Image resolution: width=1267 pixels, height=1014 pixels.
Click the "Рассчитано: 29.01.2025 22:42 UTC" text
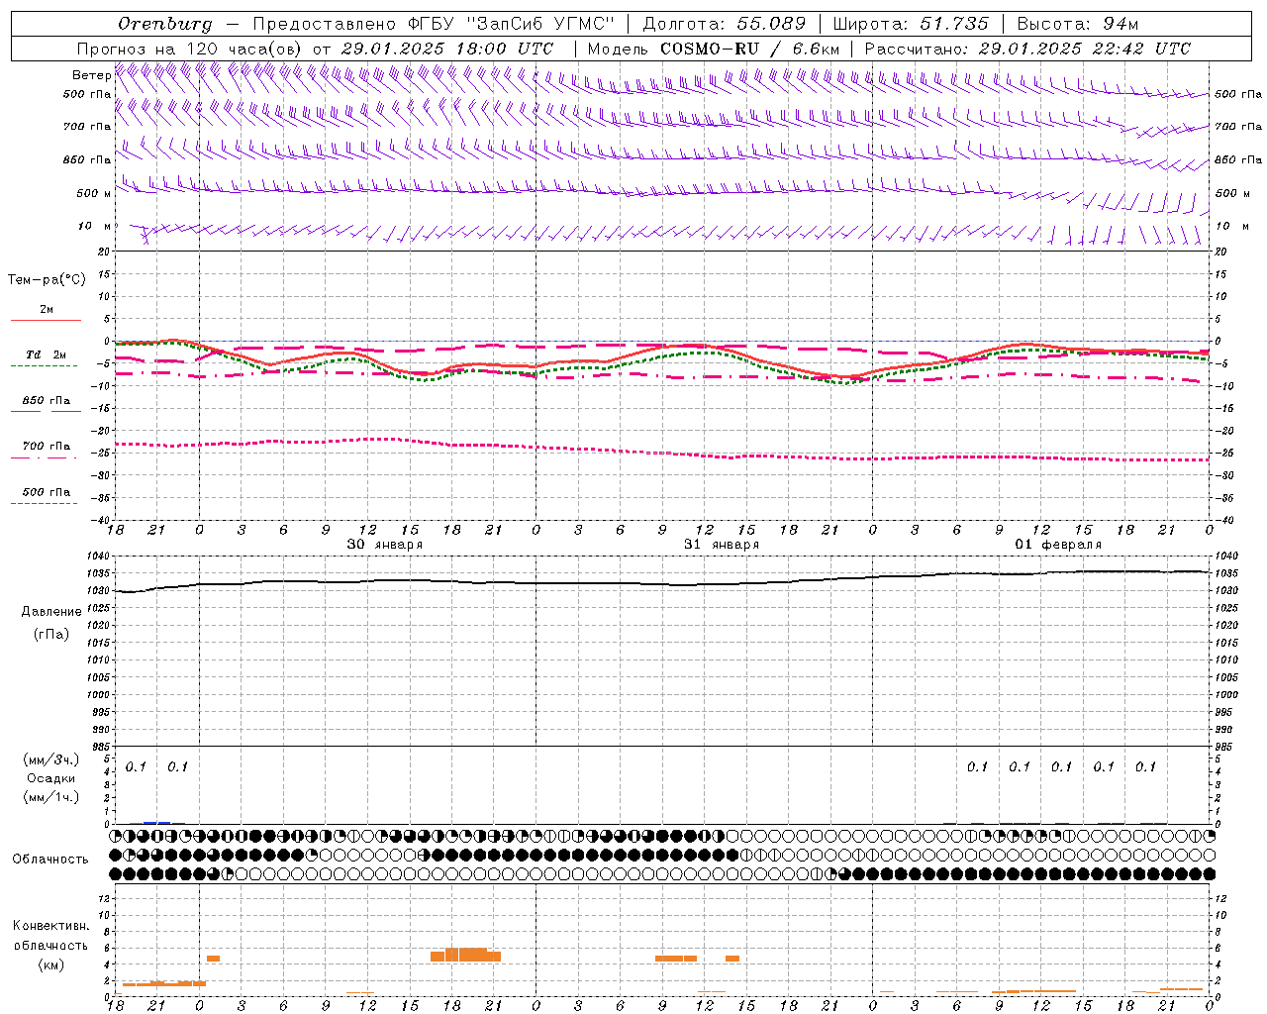coord(1027,49)
